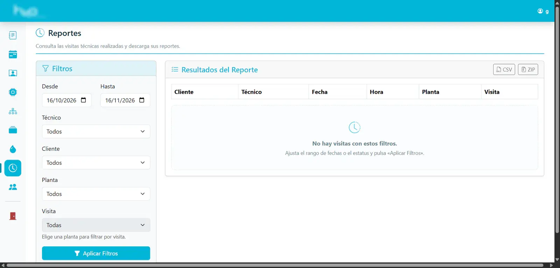The height and width of the screenshot is (268, 560).
Task: Open the calendar sidebar icon
Action: click(x=13, y=54)
